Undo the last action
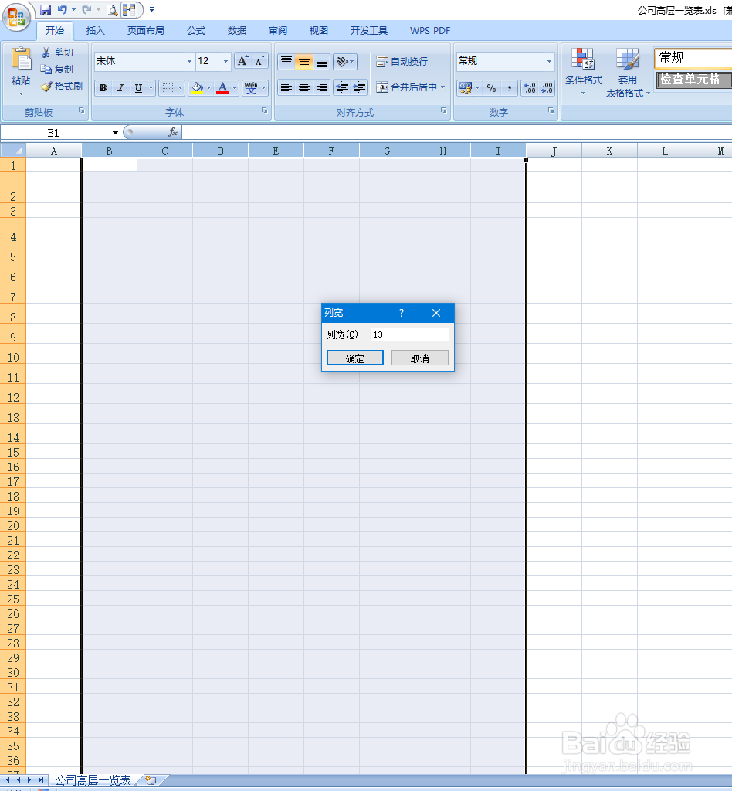The image size is (732, 791). (62, 9)
